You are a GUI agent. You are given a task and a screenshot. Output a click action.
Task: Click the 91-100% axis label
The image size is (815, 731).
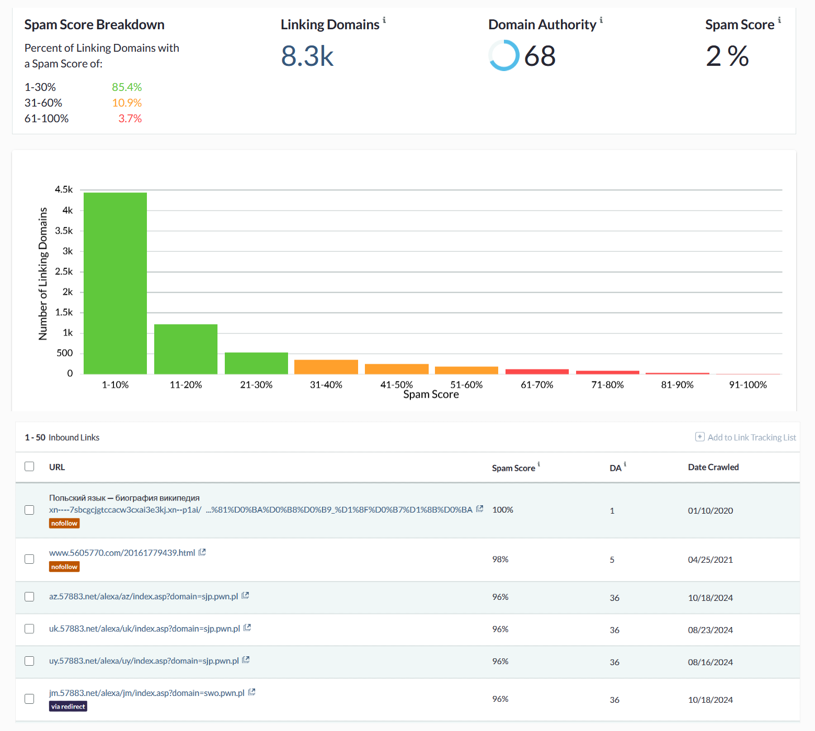pos(748,385)
